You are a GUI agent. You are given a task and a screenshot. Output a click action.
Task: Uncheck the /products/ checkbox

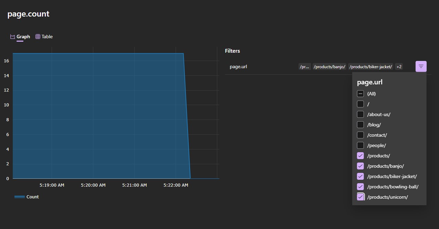[360, 156]
